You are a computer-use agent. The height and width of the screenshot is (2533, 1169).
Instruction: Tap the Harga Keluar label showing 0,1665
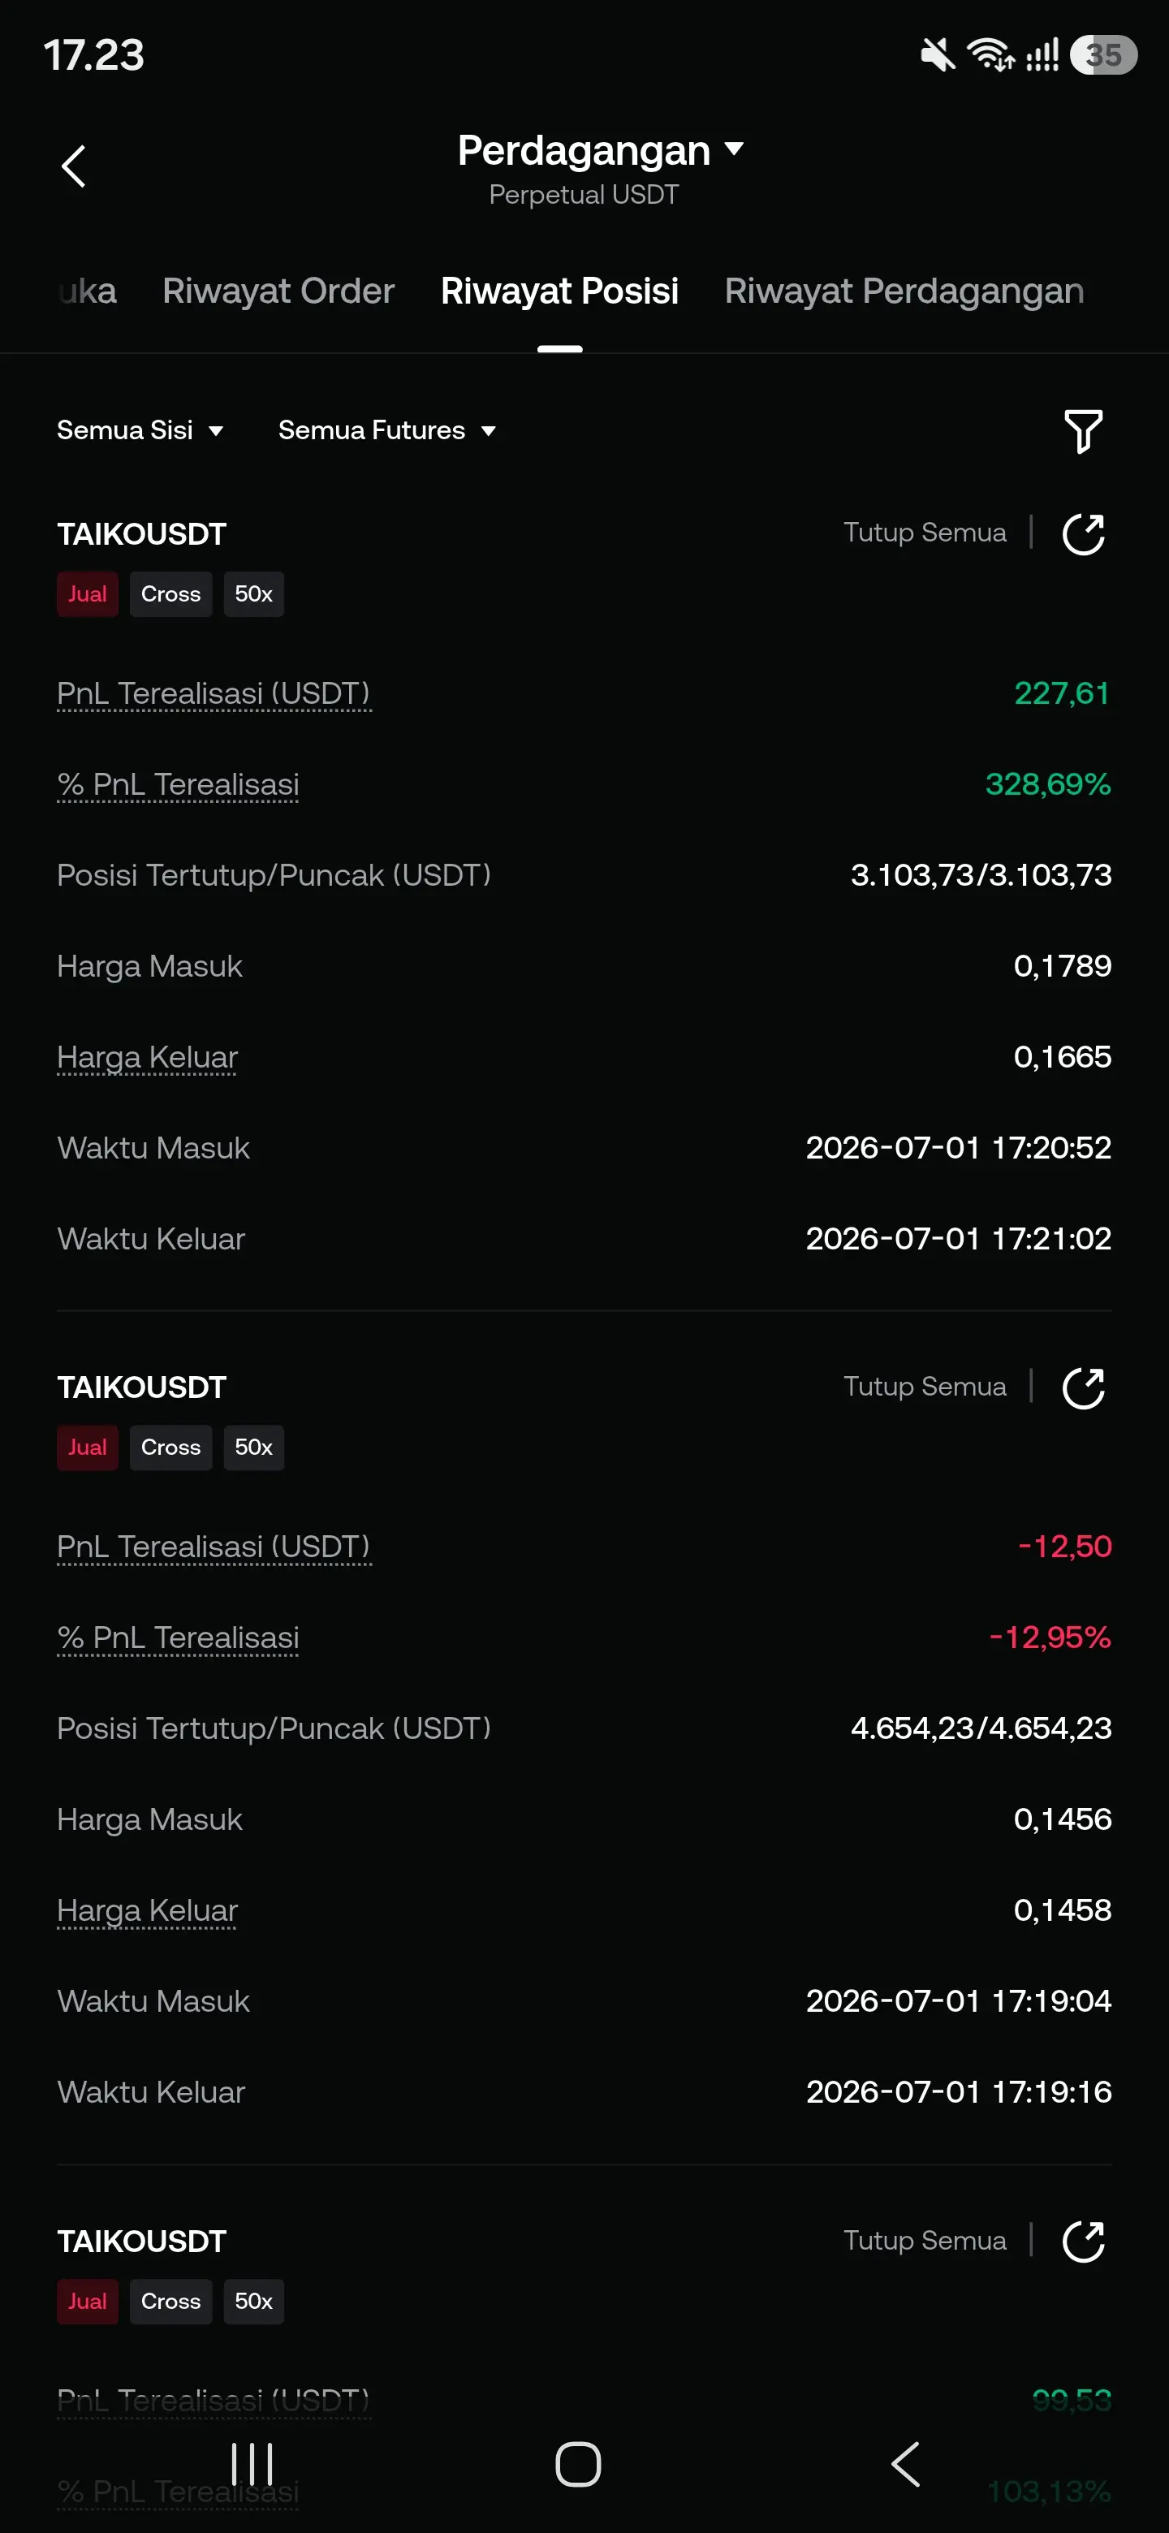148,1057
